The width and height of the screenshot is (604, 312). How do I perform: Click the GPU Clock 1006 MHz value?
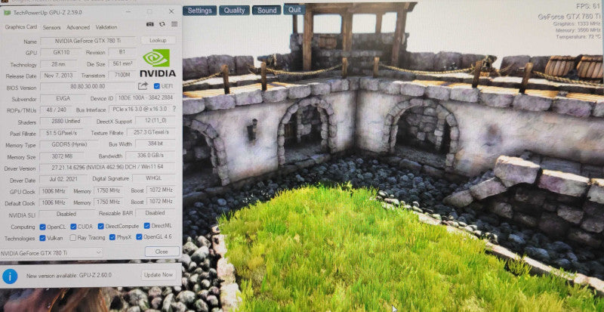[x=54, y=191]
